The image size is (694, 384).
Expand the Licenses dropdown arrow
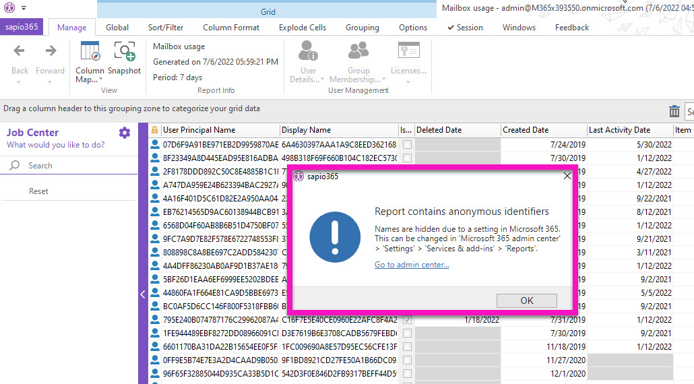[x=408, y=82]
